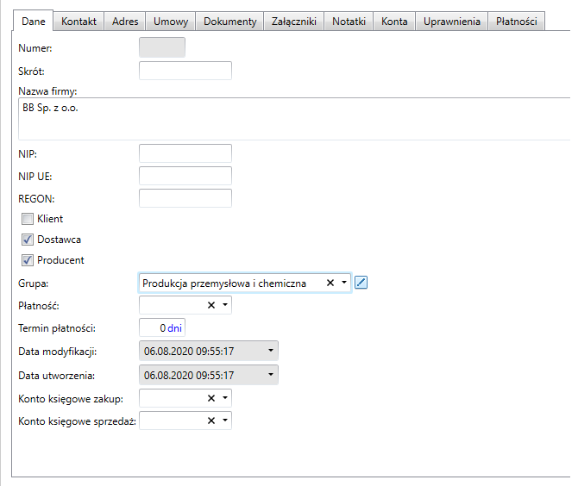Clear Konto księgowe zakup with X icon

[211, 398]
